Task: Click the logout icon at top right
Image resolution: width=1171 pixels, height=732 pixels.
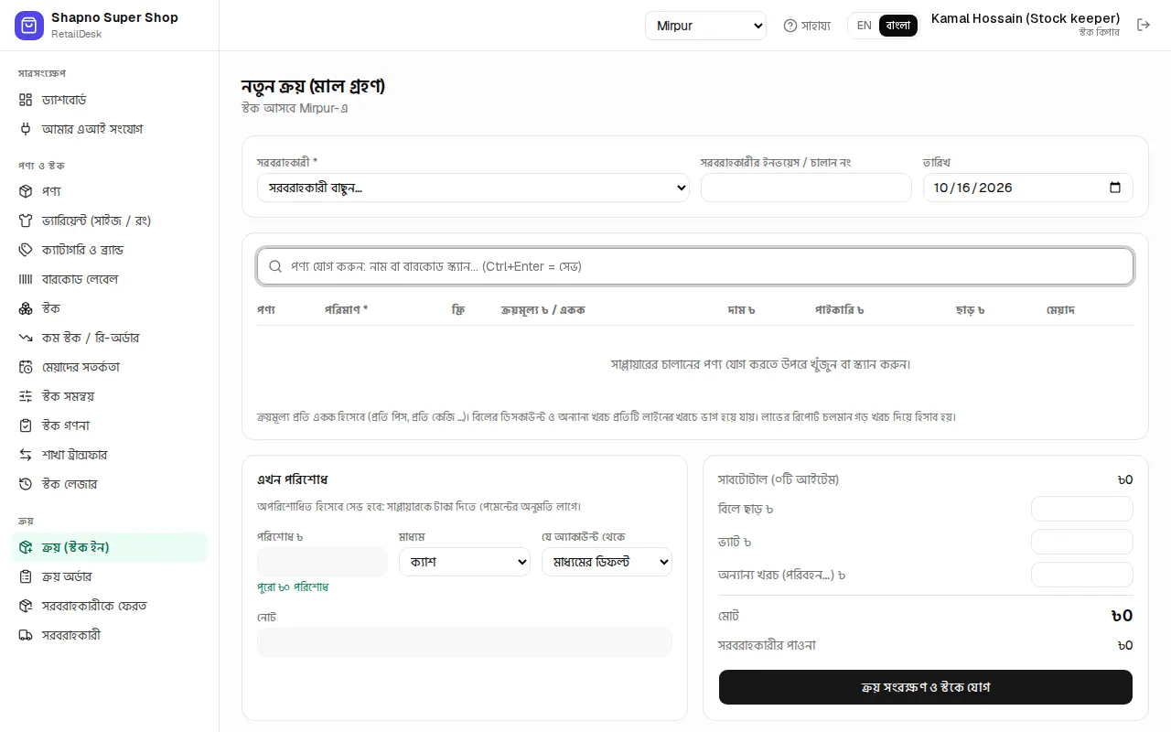Action: [1144, 25]
